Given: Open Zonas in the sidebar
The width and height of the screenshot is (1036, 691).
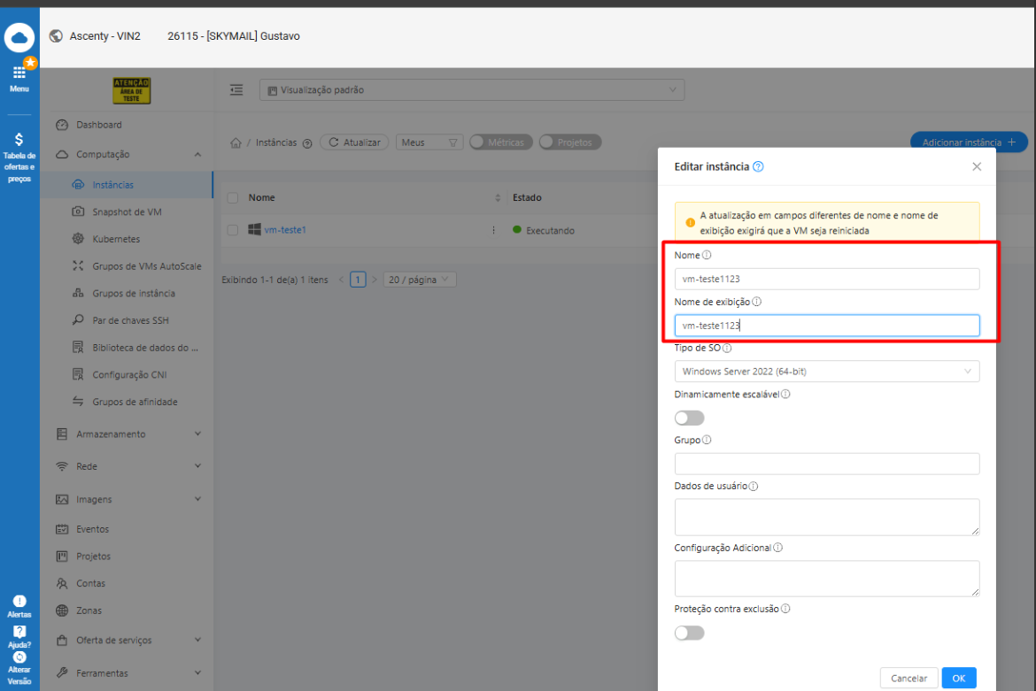Looking at the screenshot, I should click(x=89, y=611).
